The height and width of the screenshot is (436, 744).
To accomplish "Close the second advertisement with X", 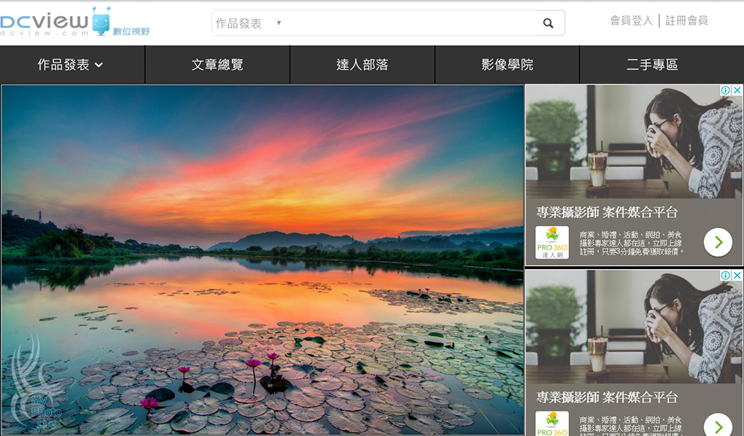I will coord(737,276).
